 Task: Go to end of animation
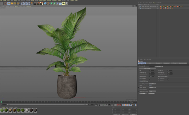(x=112, y=105)
